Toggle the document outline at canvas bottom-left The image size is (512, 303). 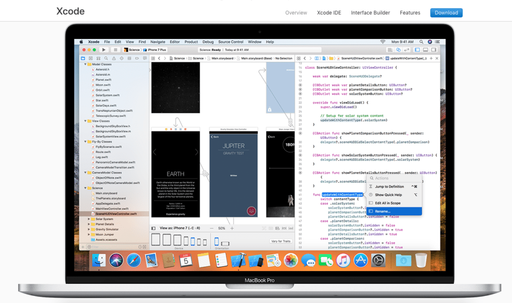[154, 228]
